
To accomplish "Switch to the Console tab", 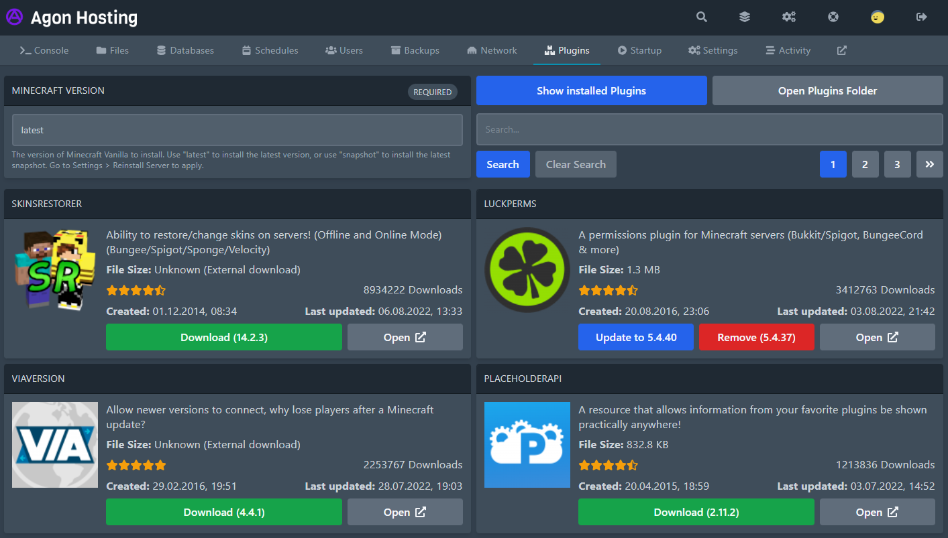I will coord(44,50).
